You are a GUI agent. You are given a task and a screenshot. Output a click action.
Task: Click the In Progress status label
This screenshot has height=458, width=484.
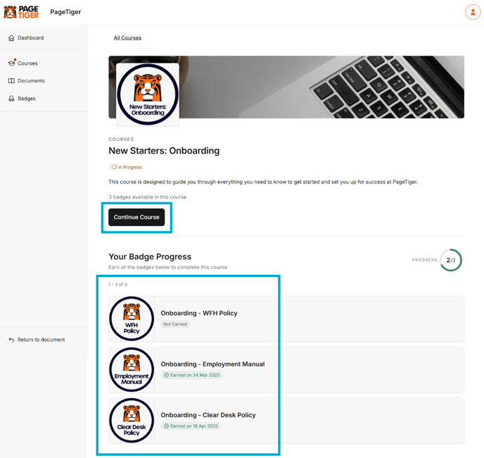[x=127, y=167]
